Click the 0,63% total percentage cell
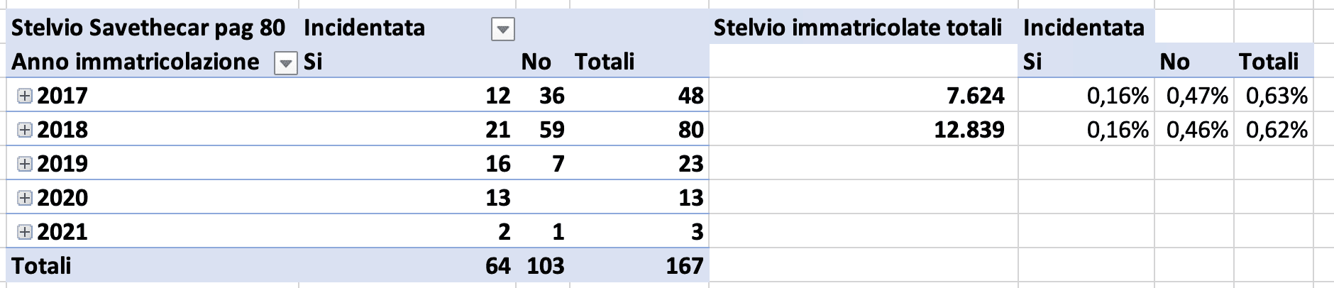Viewport: 1334px width, 288px height. (x=1276, y=96)
